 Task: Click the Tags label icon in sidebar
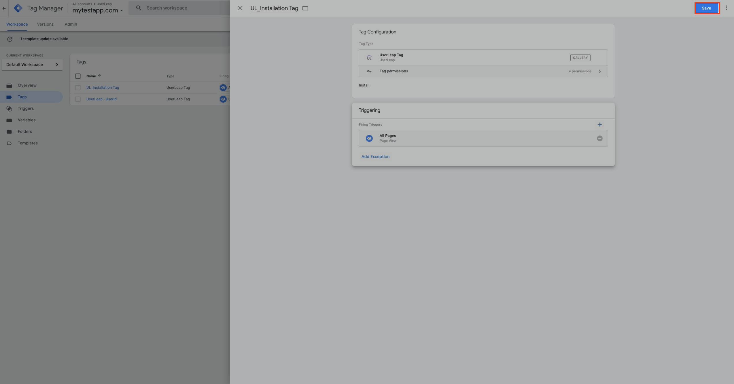pos(9,97)
